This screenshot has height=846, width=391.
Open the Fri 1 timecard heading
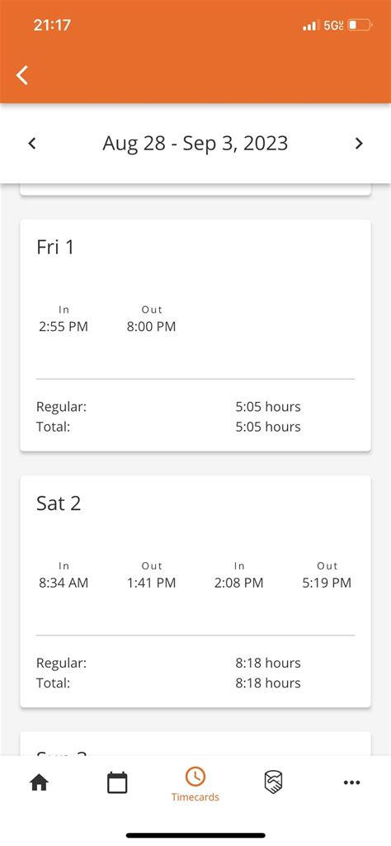pyautogui.click(x=54, y=247)
